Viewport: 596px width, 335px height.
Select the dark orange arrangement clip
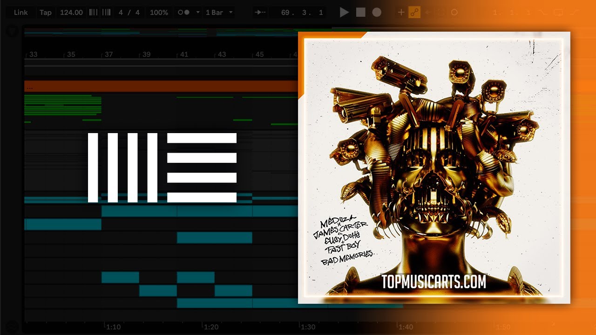click(161, 86)
